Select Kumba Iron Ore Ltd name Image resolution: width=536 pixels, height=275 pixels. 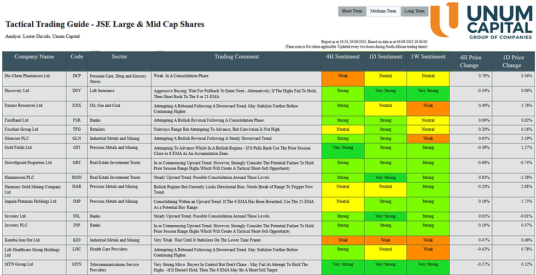[x=22, y=240]
